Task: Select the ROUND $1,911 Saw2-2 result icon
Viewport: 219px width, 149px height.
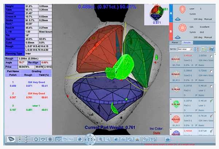Action: coord(176,74)
